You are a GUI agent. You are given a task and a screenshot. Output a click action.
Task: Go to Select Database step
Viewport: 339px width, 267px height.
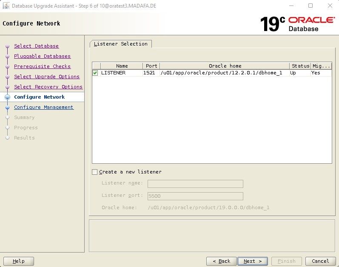point(36,46)
